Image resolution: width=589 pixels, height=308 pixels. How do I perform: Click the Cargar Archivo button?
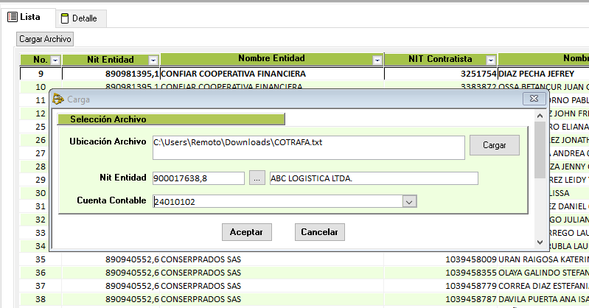tap(45, 39)
